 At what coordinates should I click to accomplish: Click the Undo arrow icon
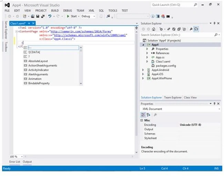pos(50,16)
